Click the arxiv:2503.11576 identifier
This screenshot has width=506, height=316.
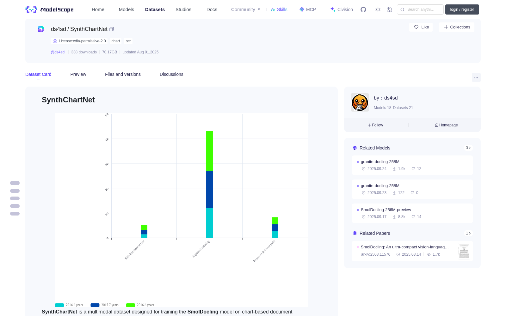(x=376, y=254)
